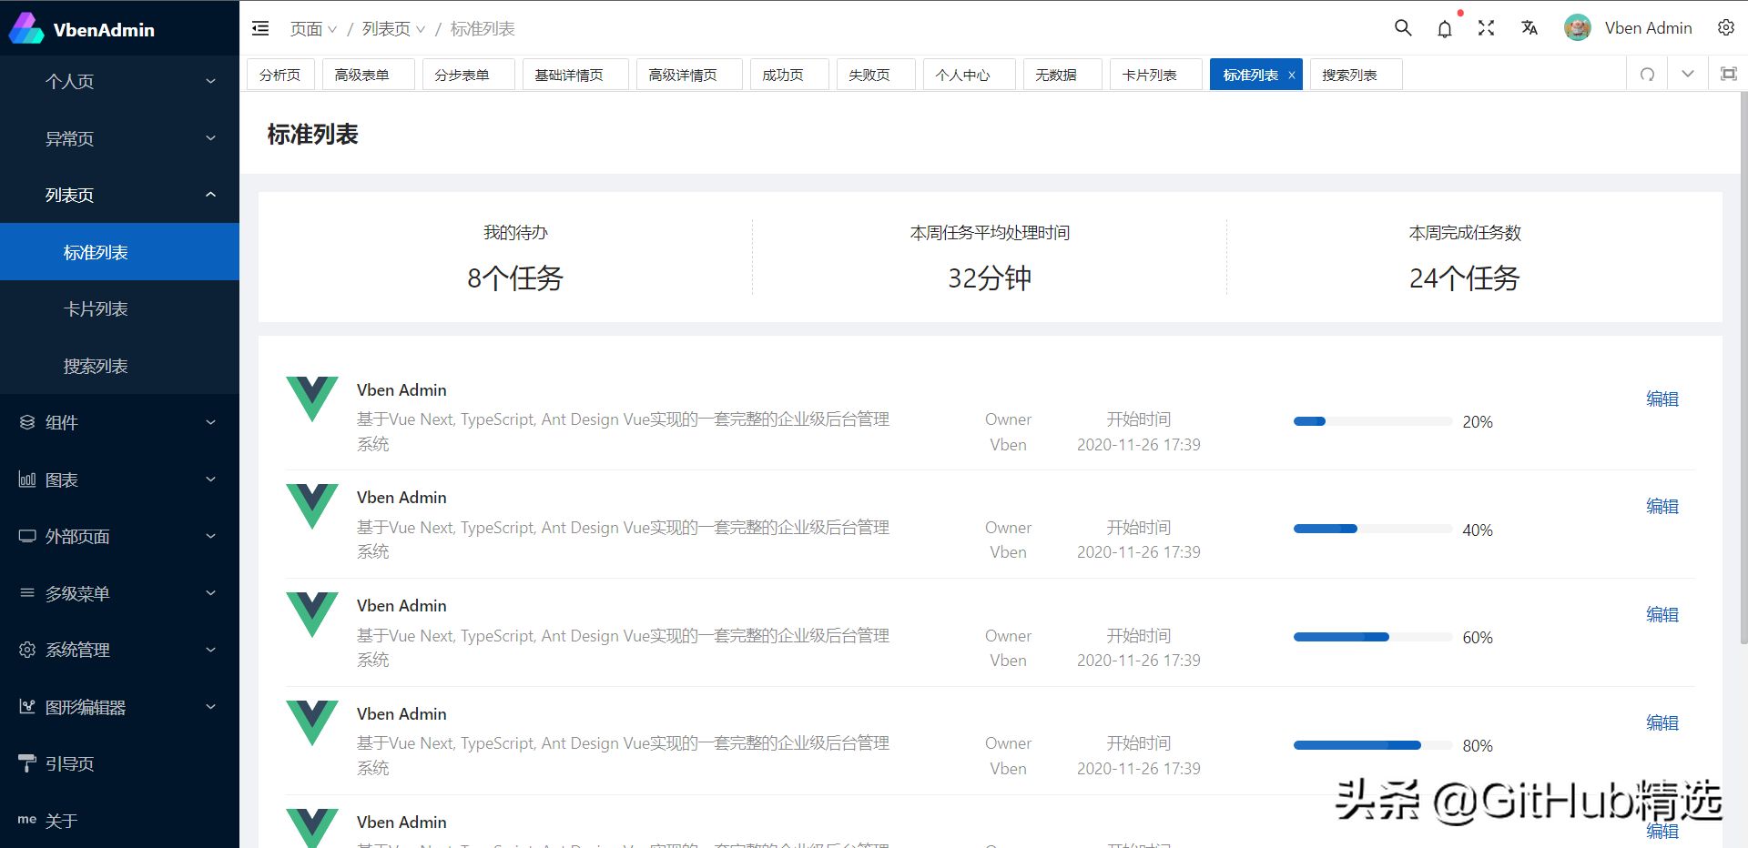The image size is (1748, 848).
Task: Close the 标准列表 tab
Action: pos(1291,75)
